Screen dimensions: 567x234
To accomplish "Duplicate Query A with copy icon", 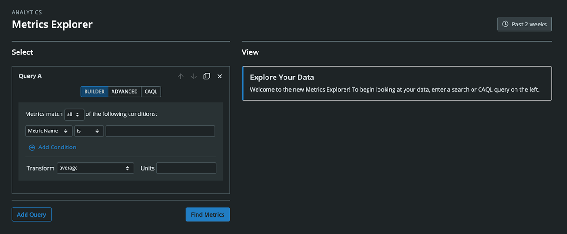I will [206, 76].
